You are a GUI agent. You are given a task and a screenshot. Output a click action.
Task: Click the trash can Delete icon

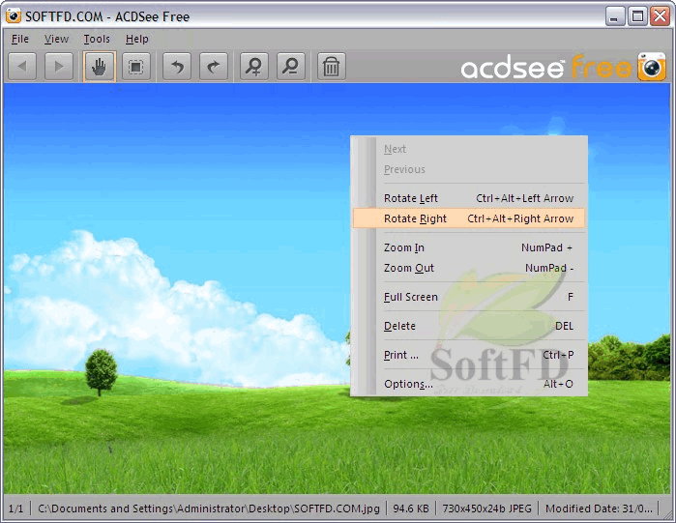click(x=331, y=67)
